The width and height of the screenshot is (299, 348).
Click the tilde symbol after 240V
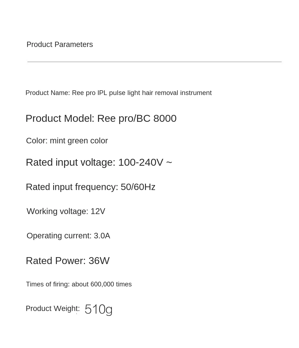(x=169, y=162)
